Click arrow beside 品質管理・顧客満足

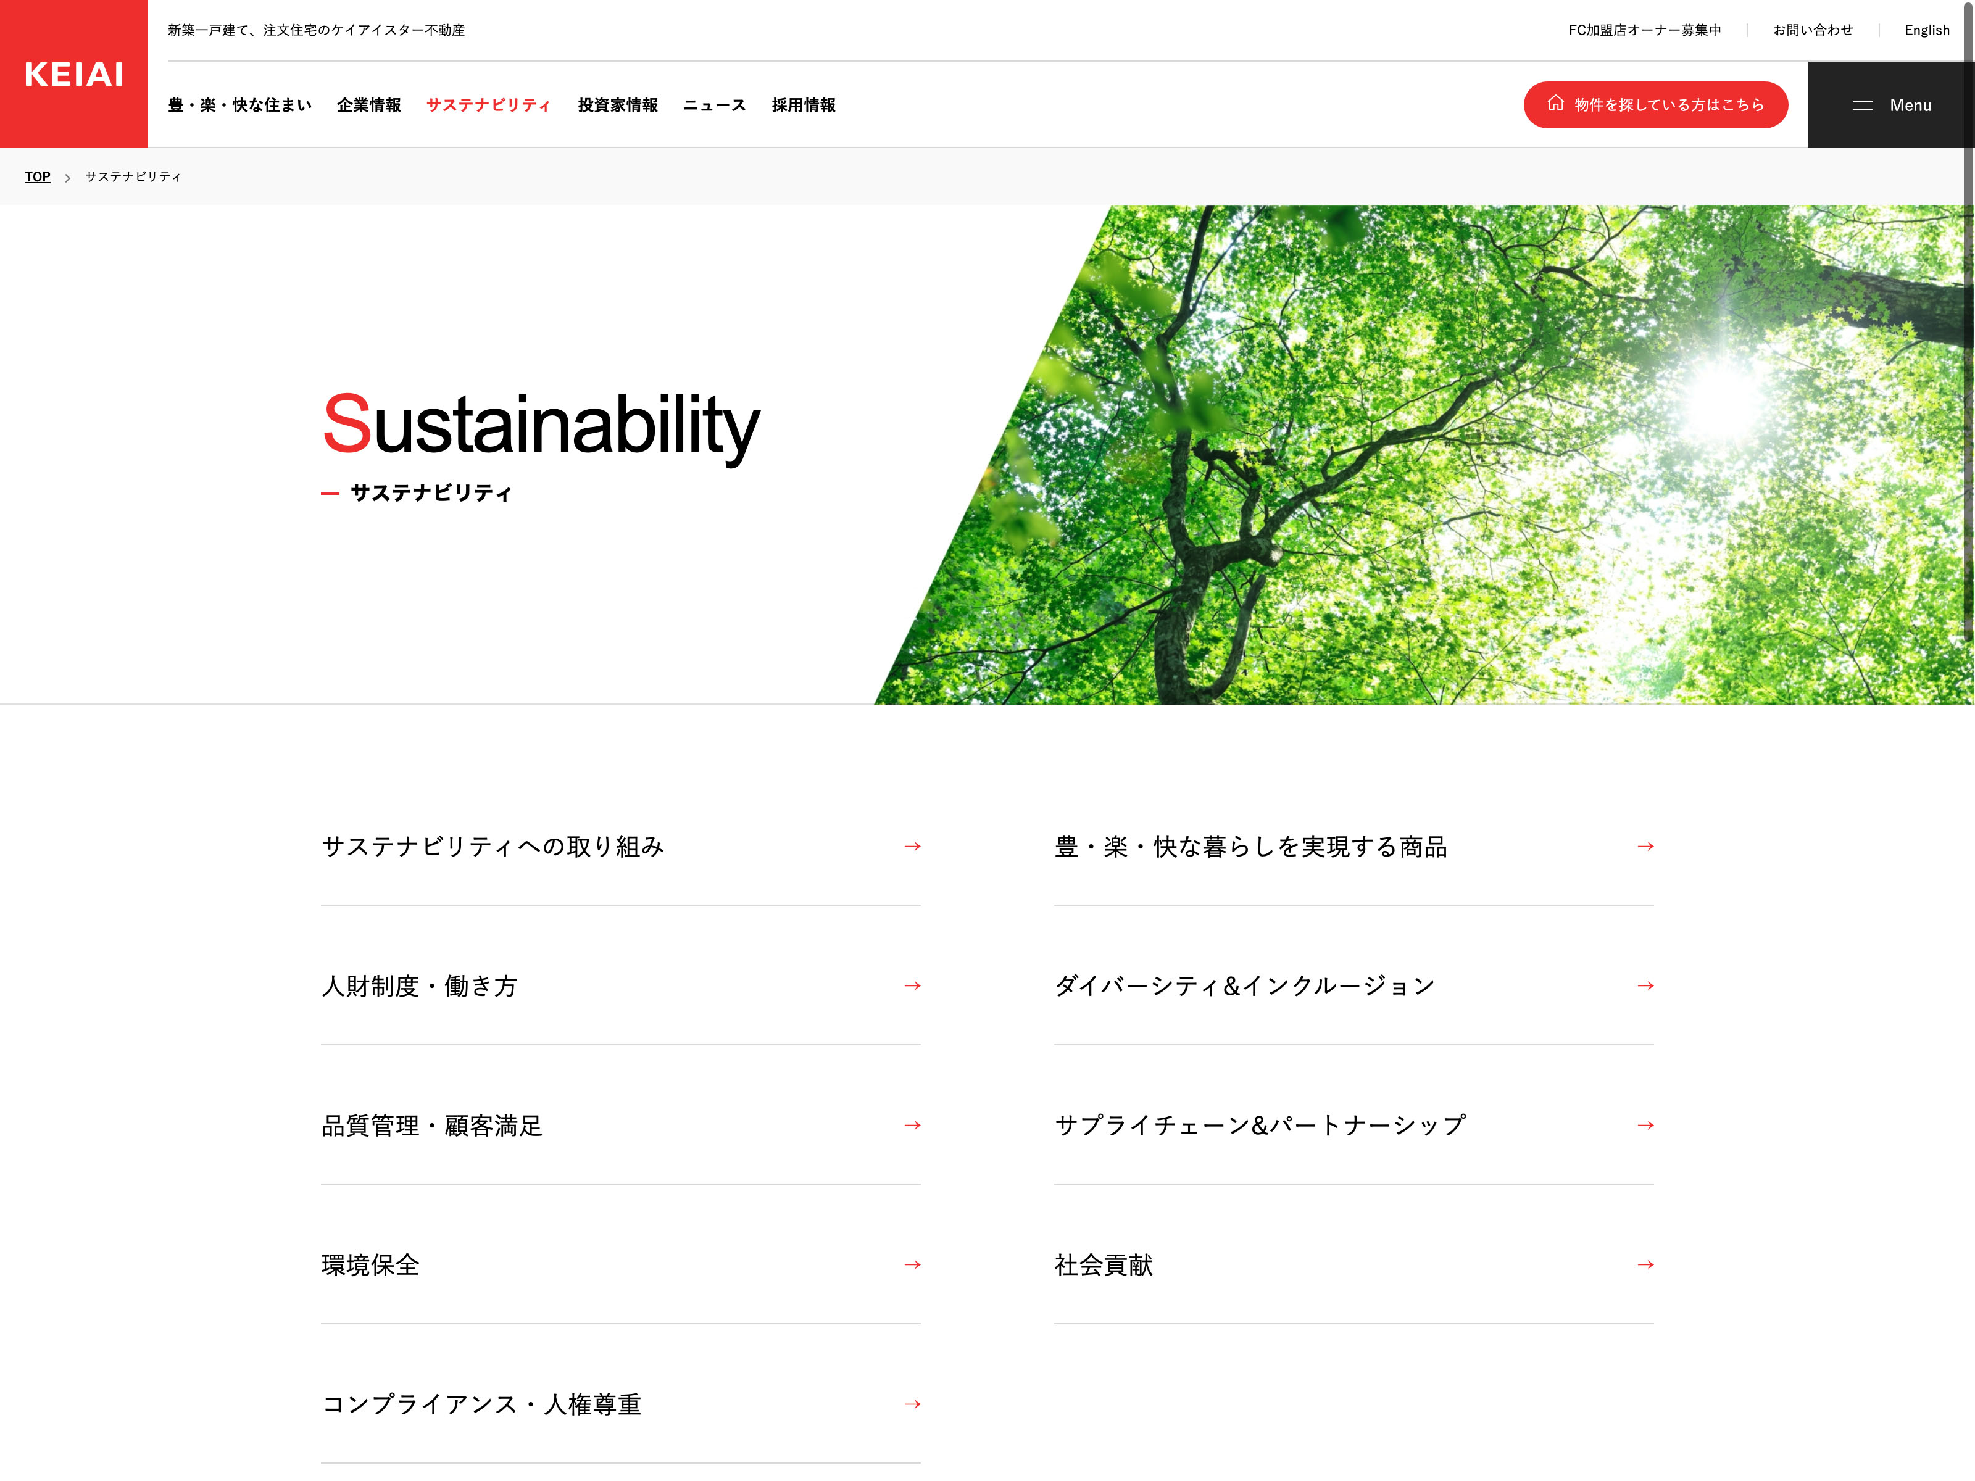click(912, 1125)
